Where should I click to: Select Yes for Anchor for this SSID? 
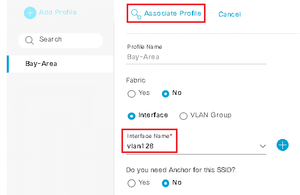[131, 183]
